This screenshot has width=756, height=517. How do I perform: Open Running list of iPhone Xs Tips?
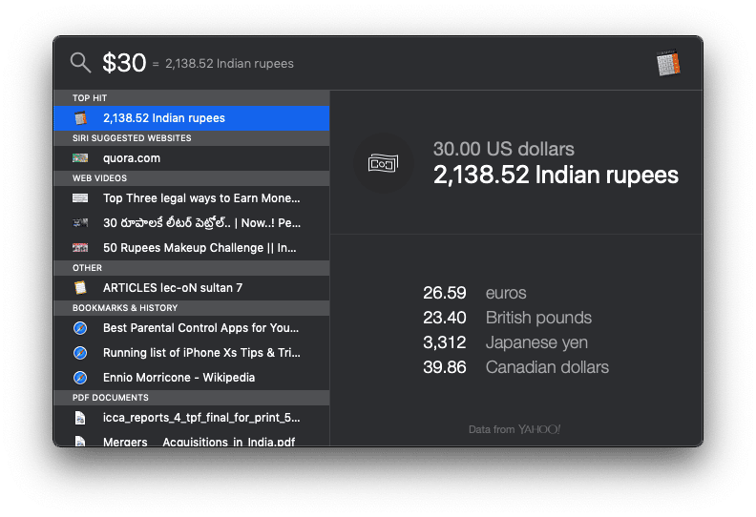(x=201, y=352)
